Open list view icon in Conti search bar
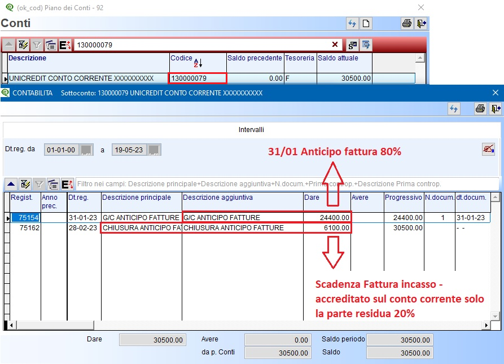The width and height of the screenshot is (504, 364). tap(51, 45)
